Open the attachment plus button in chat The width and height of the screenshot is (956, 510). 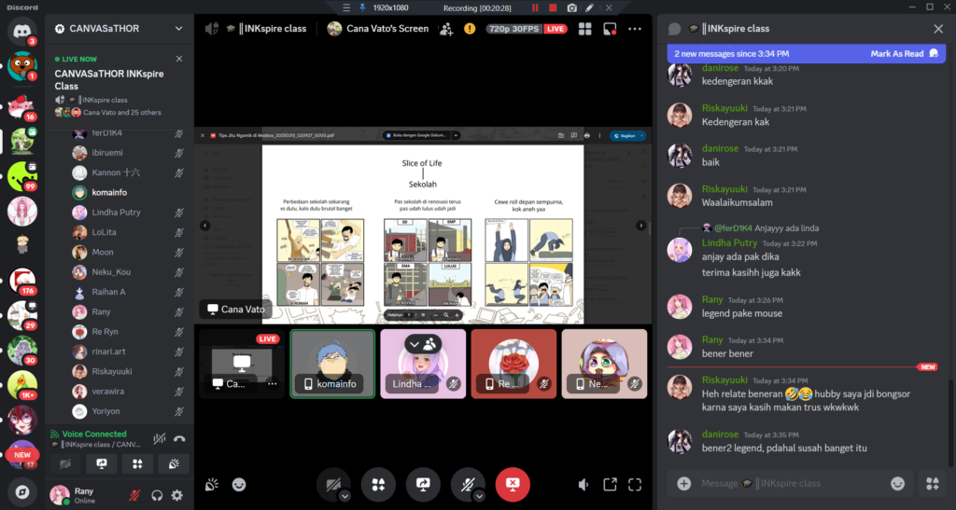(x=684, y=484)
